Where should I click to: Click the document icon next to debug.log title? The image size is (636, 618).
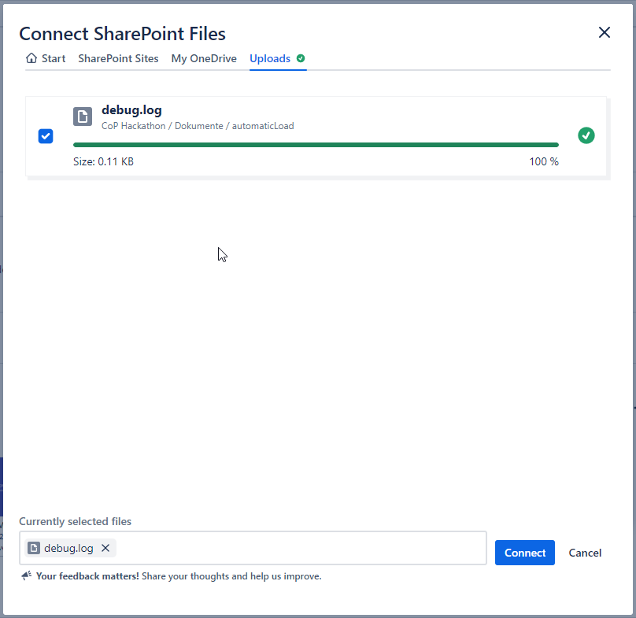tap(83, 117)
